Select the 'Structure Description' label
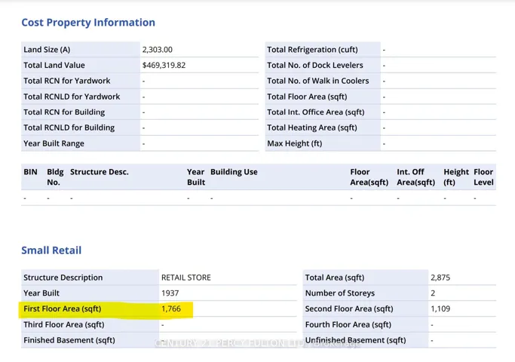Image resolution: width=515 pixels, height=362 pixels. [63, 278]
